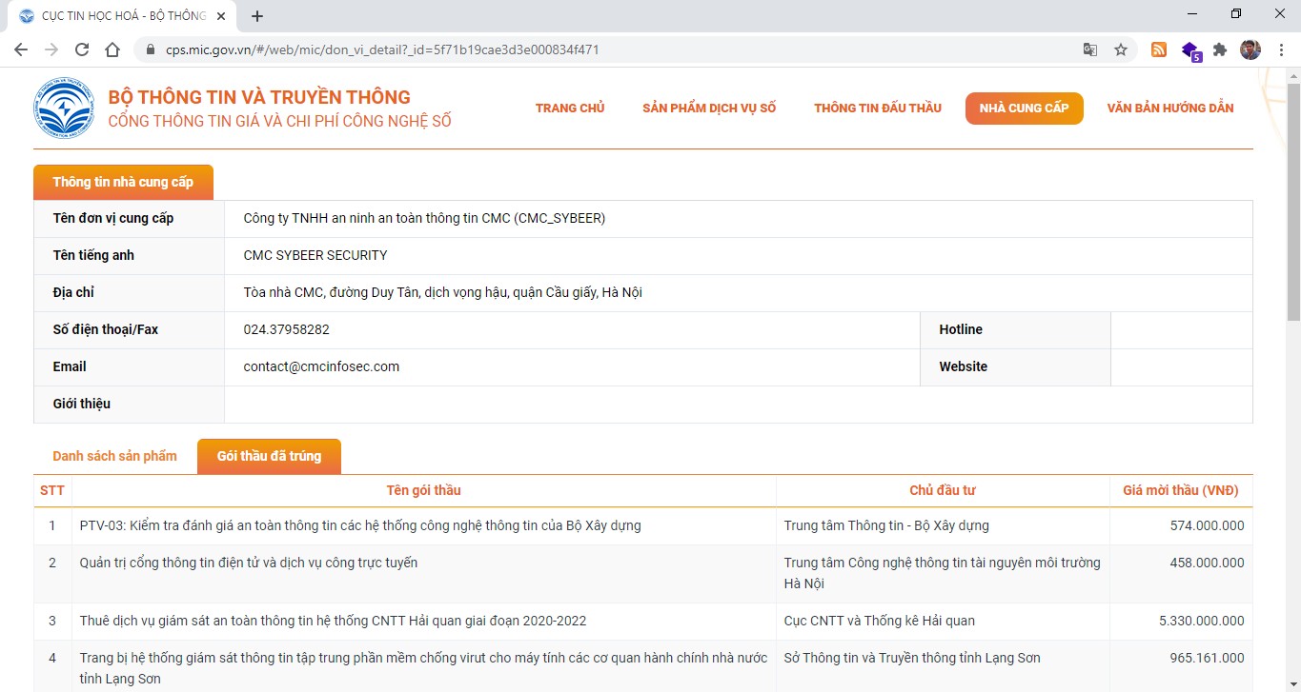Open THÔNG TIN ĐẤU THẦU menu
1301x692 pixels.
click(878, 108)
